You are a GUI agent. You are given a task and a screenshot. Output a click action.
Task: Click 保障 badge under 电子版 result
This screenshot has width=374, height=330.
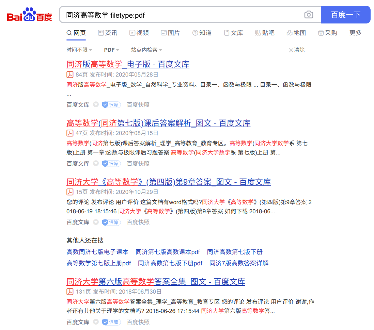[x=111, y=104]
